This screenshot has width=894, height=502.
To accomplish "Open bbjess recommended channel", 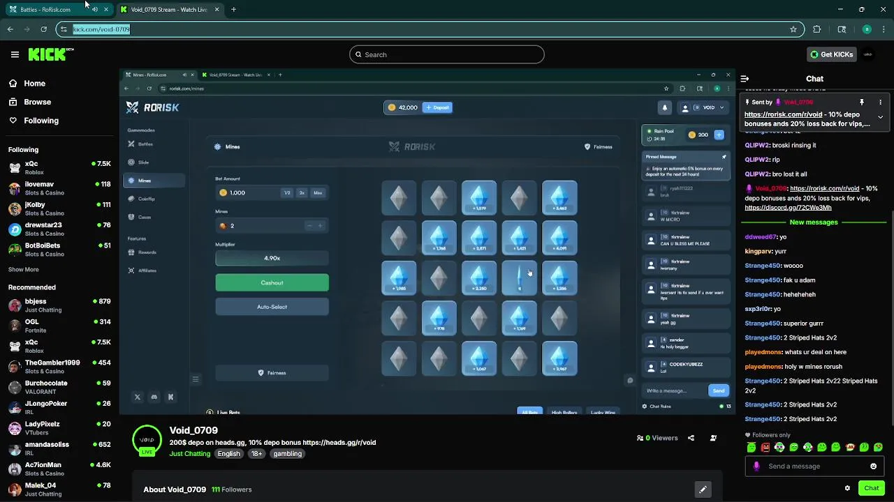I will pos(59,305).
